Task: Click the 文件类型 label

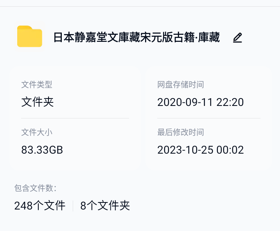Action: coord(37,84)
